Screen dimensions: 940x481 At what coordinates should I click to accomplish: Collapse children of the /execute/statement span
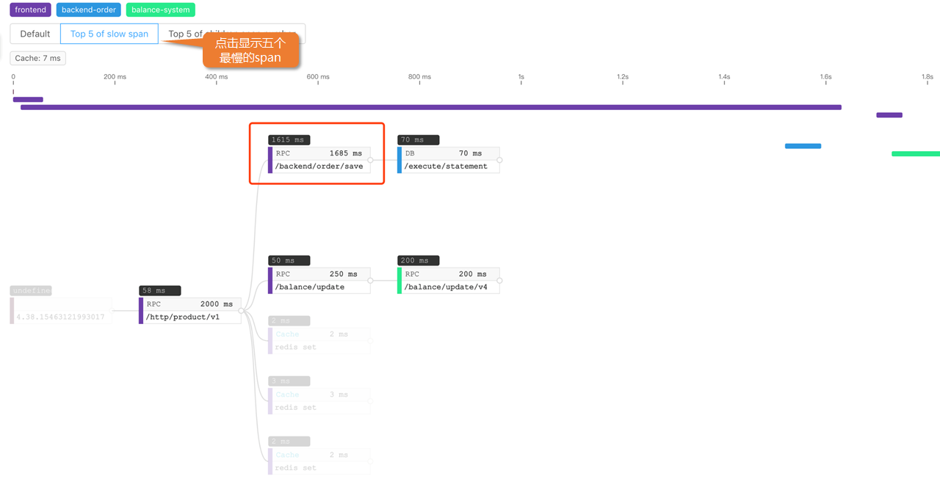[x=500, y=159]
